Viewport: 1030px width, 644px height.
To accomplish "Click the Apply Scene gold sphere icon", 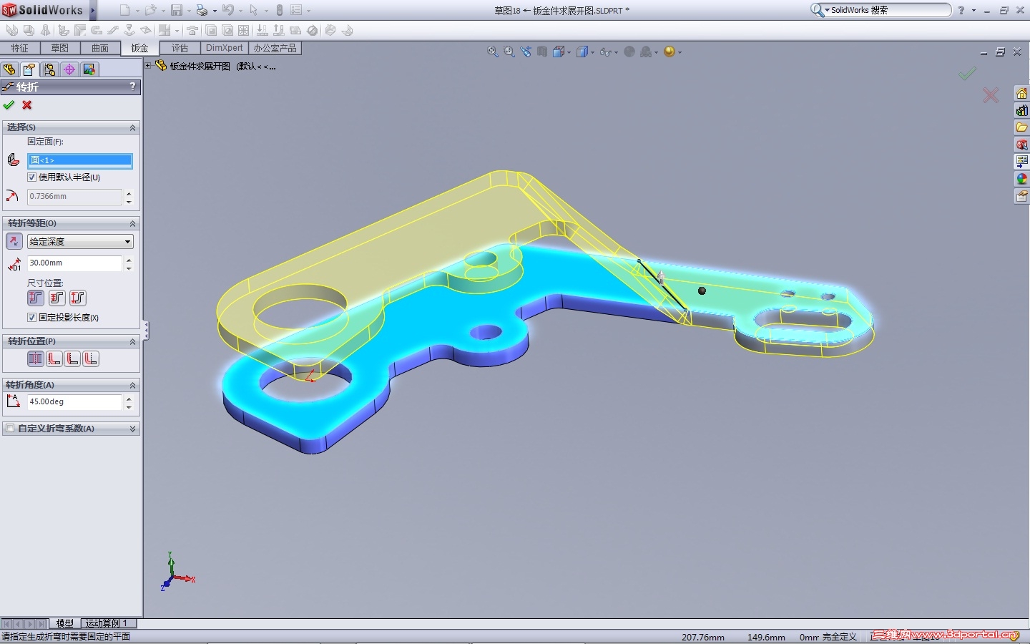I will (669, 52).
